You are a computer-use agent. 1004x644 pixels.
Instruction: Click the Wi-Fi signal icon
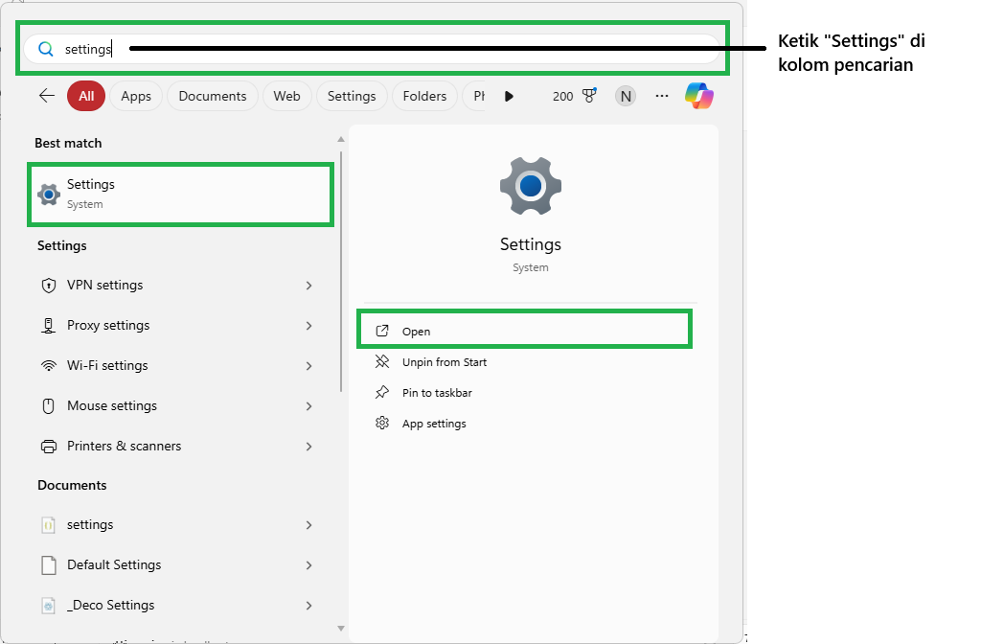coord(49,366)
